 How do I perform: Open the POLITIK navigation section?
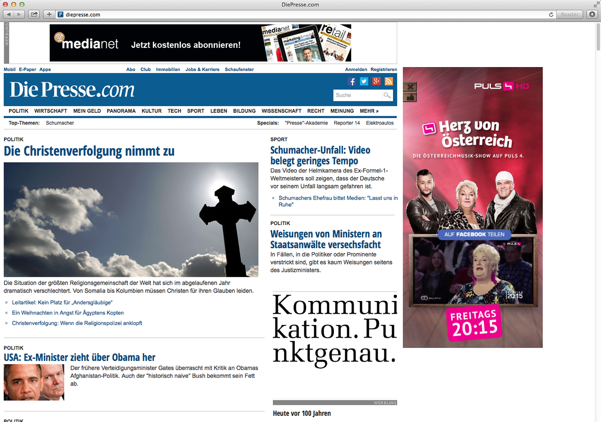18,111
